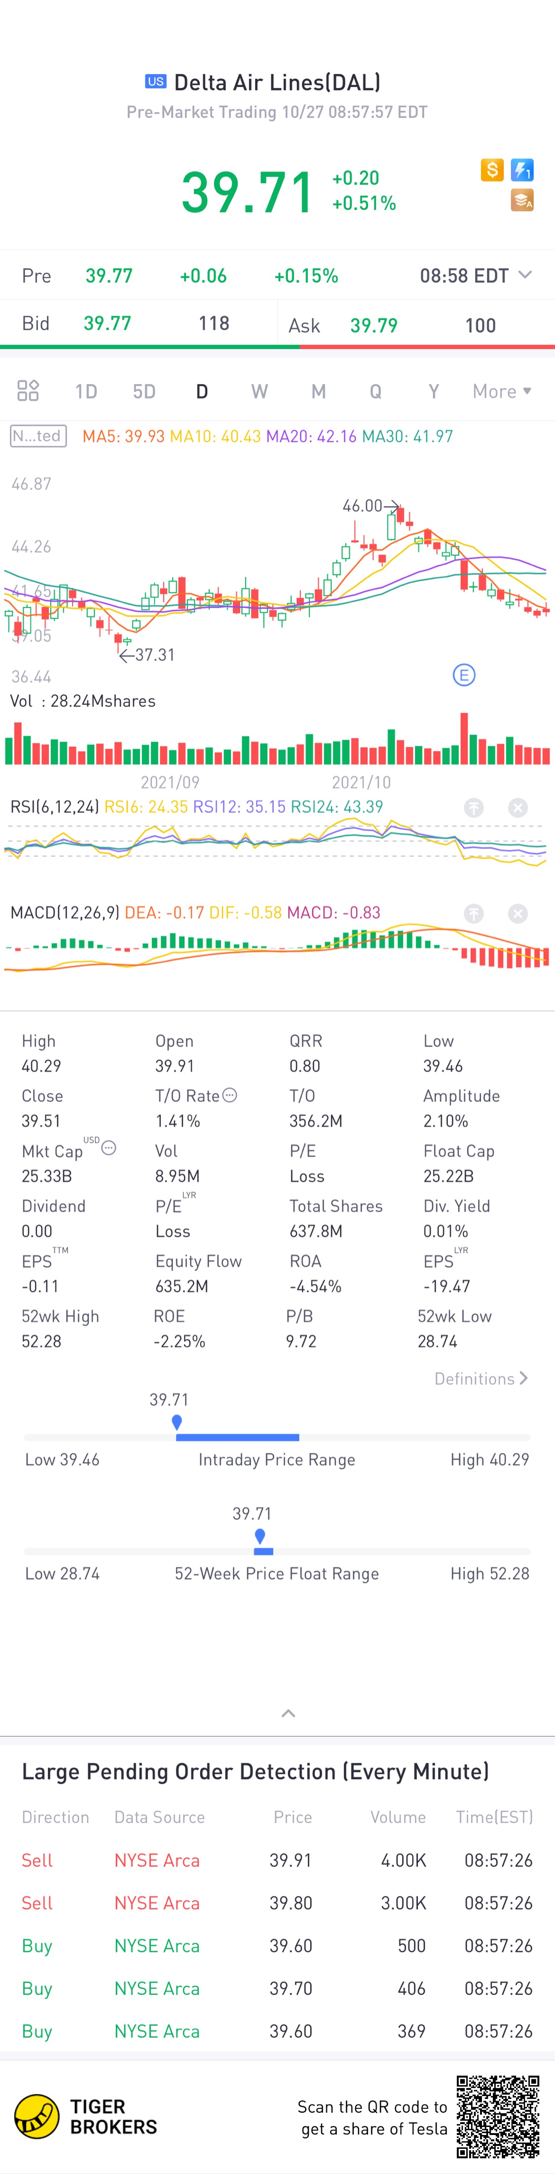
Task: Select the Buy order at 39.70
Action: [277, 1988]
